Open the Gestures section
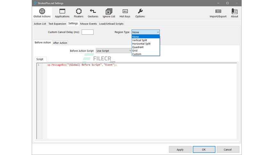268x155 pixels. tap(93, 13)
